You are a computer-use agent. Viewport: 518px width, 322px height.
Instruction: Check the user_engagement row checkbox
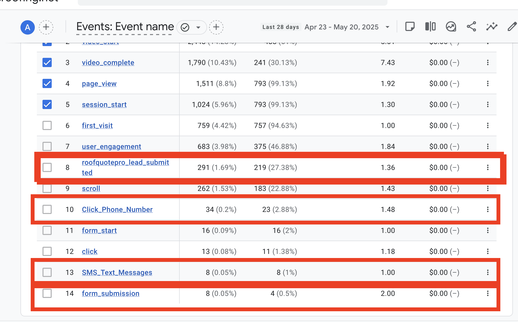click(47, 146)
